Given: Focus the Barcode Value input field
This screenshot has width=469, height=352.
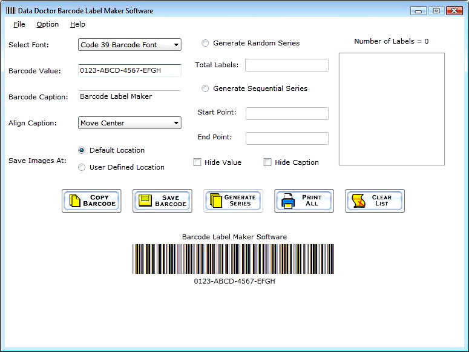Looking at the screenshot, I should click(130, 70).
